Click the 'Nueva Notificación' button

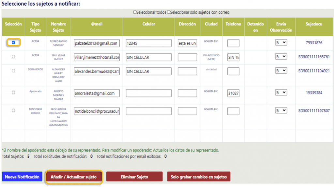click(x=22, y=177)
